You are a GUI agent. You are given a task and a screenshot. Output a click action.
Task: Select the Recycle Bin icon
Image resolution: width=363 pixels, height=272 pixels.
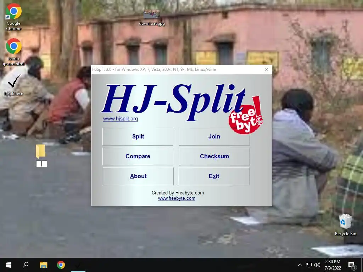coord(345,225)
